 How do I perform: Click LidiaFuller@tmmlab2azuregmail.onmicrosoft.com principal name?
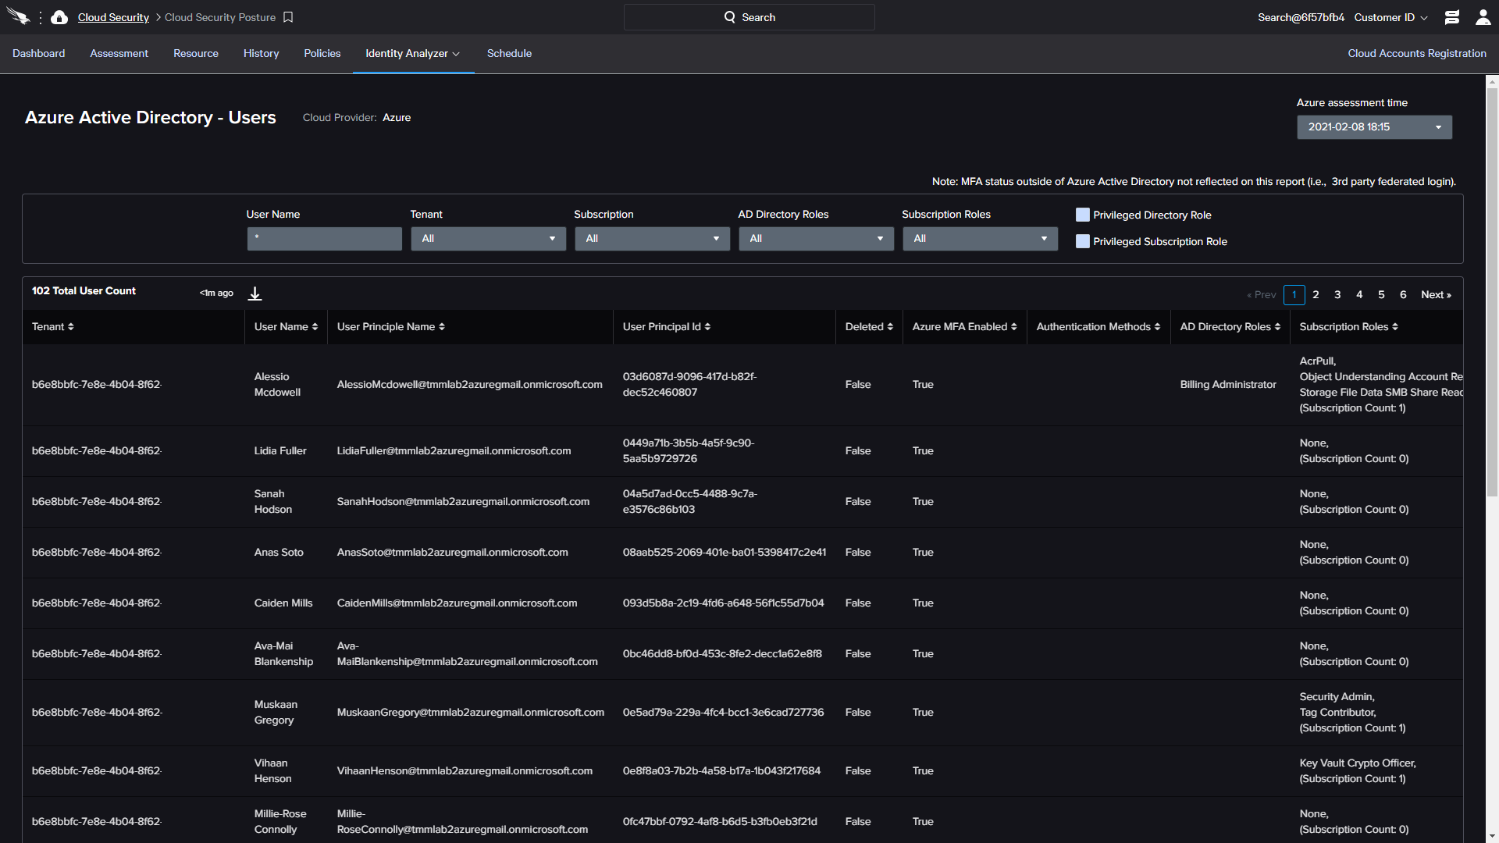coord(454,450)
